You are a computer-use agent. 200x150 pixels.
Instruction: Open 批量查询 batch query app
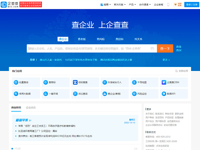26,82
